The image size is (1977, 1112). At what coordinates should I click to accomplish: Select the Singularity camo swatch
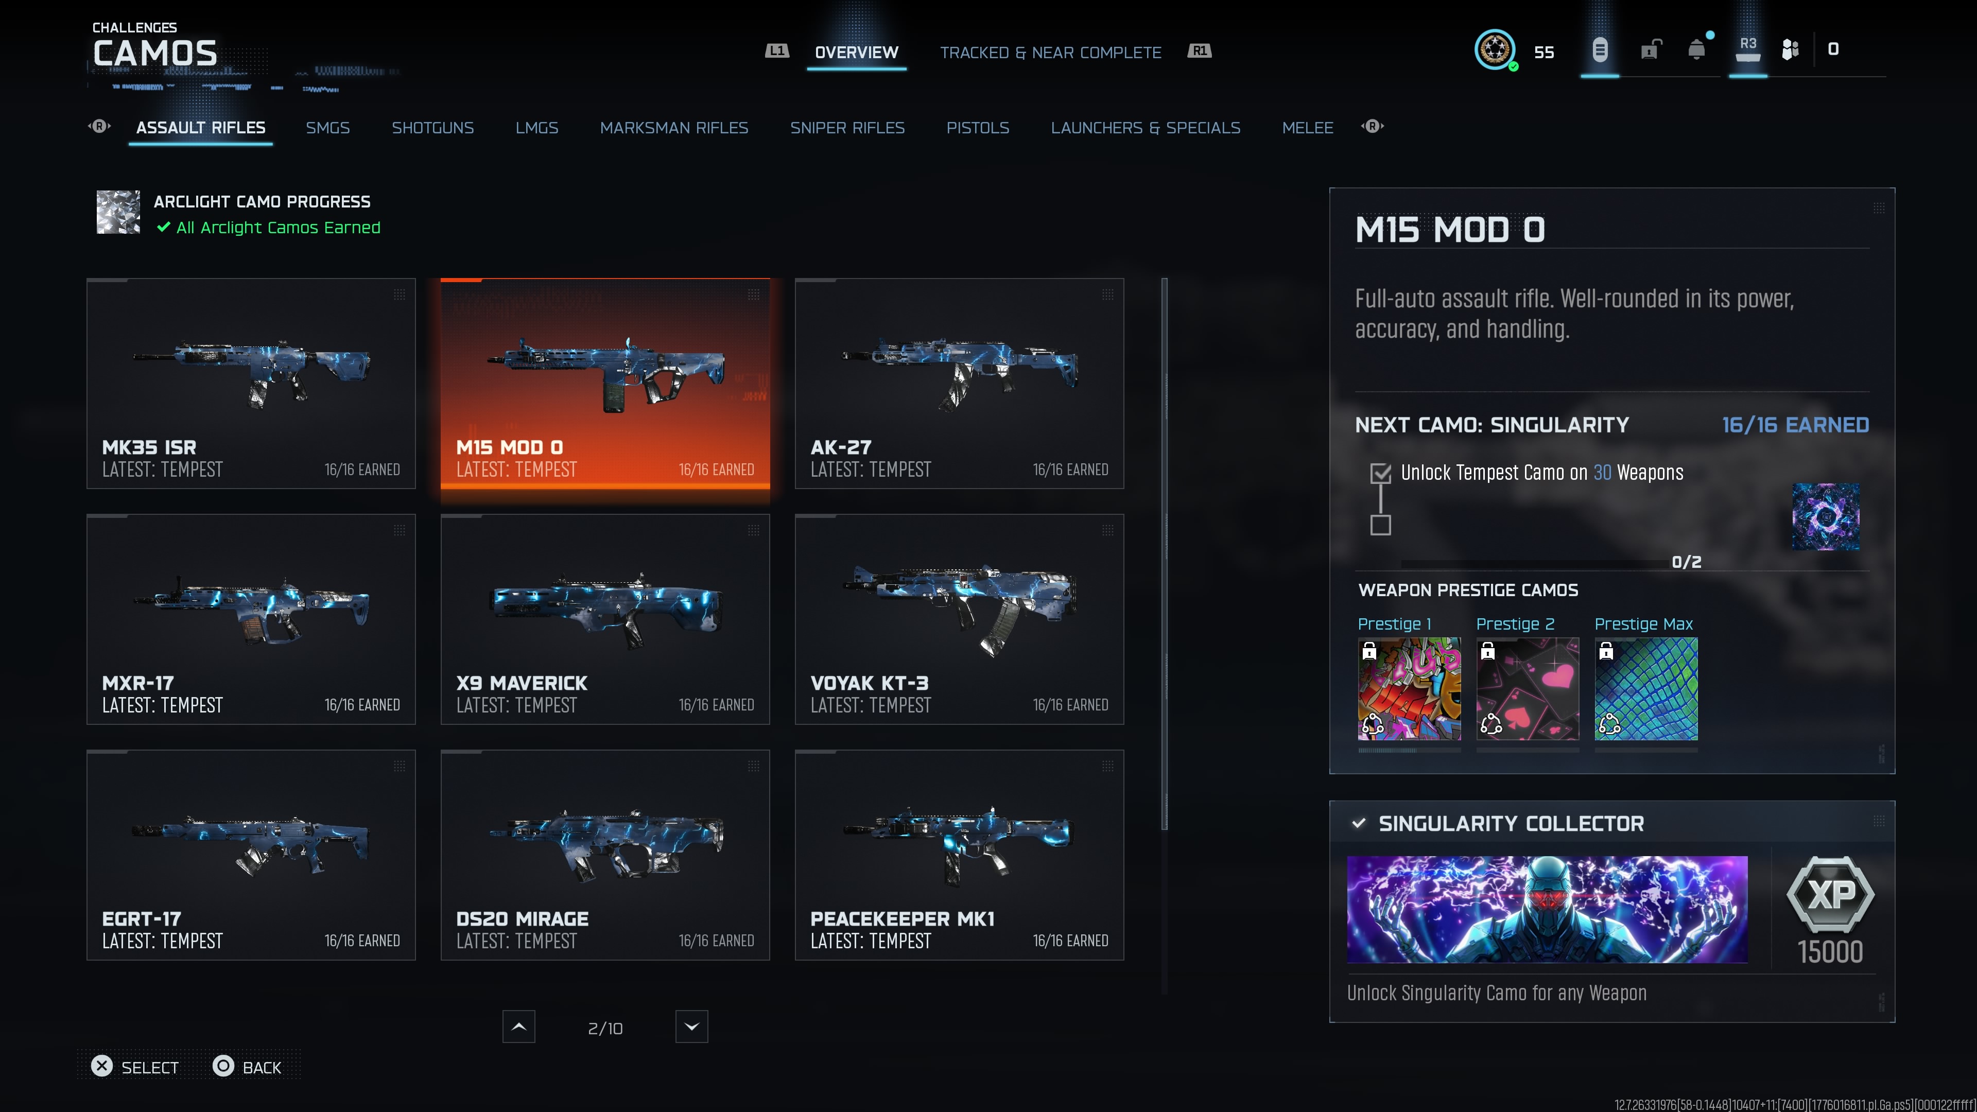coord(1826,516)
